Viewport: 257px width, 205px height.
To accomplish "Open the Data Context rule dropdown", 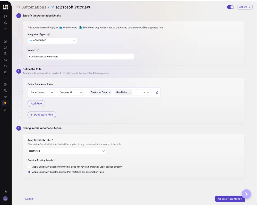I will 42,92.
